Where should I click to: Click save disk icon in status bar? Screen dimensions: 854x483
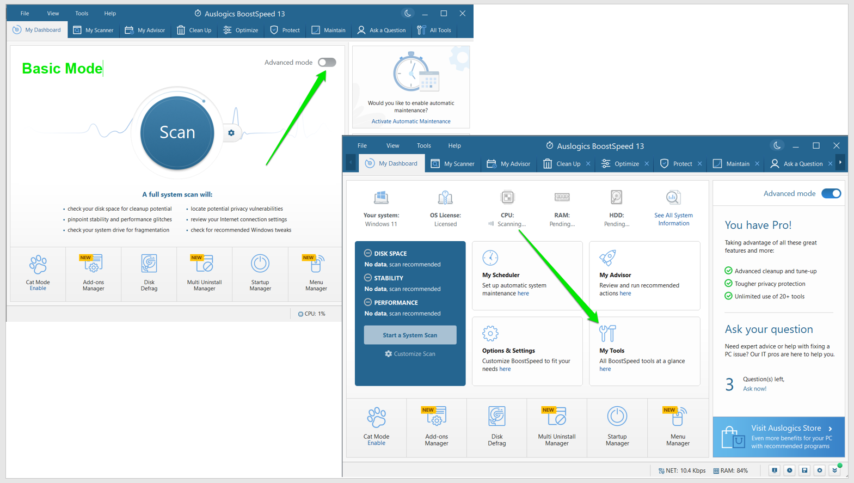point(804,470)
